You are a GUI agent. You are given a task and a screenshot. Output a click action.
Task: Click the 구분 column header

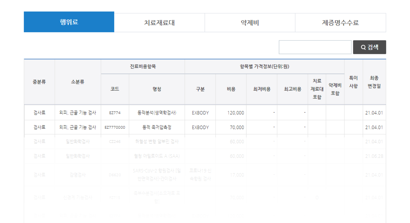click(x=200, y=89)
